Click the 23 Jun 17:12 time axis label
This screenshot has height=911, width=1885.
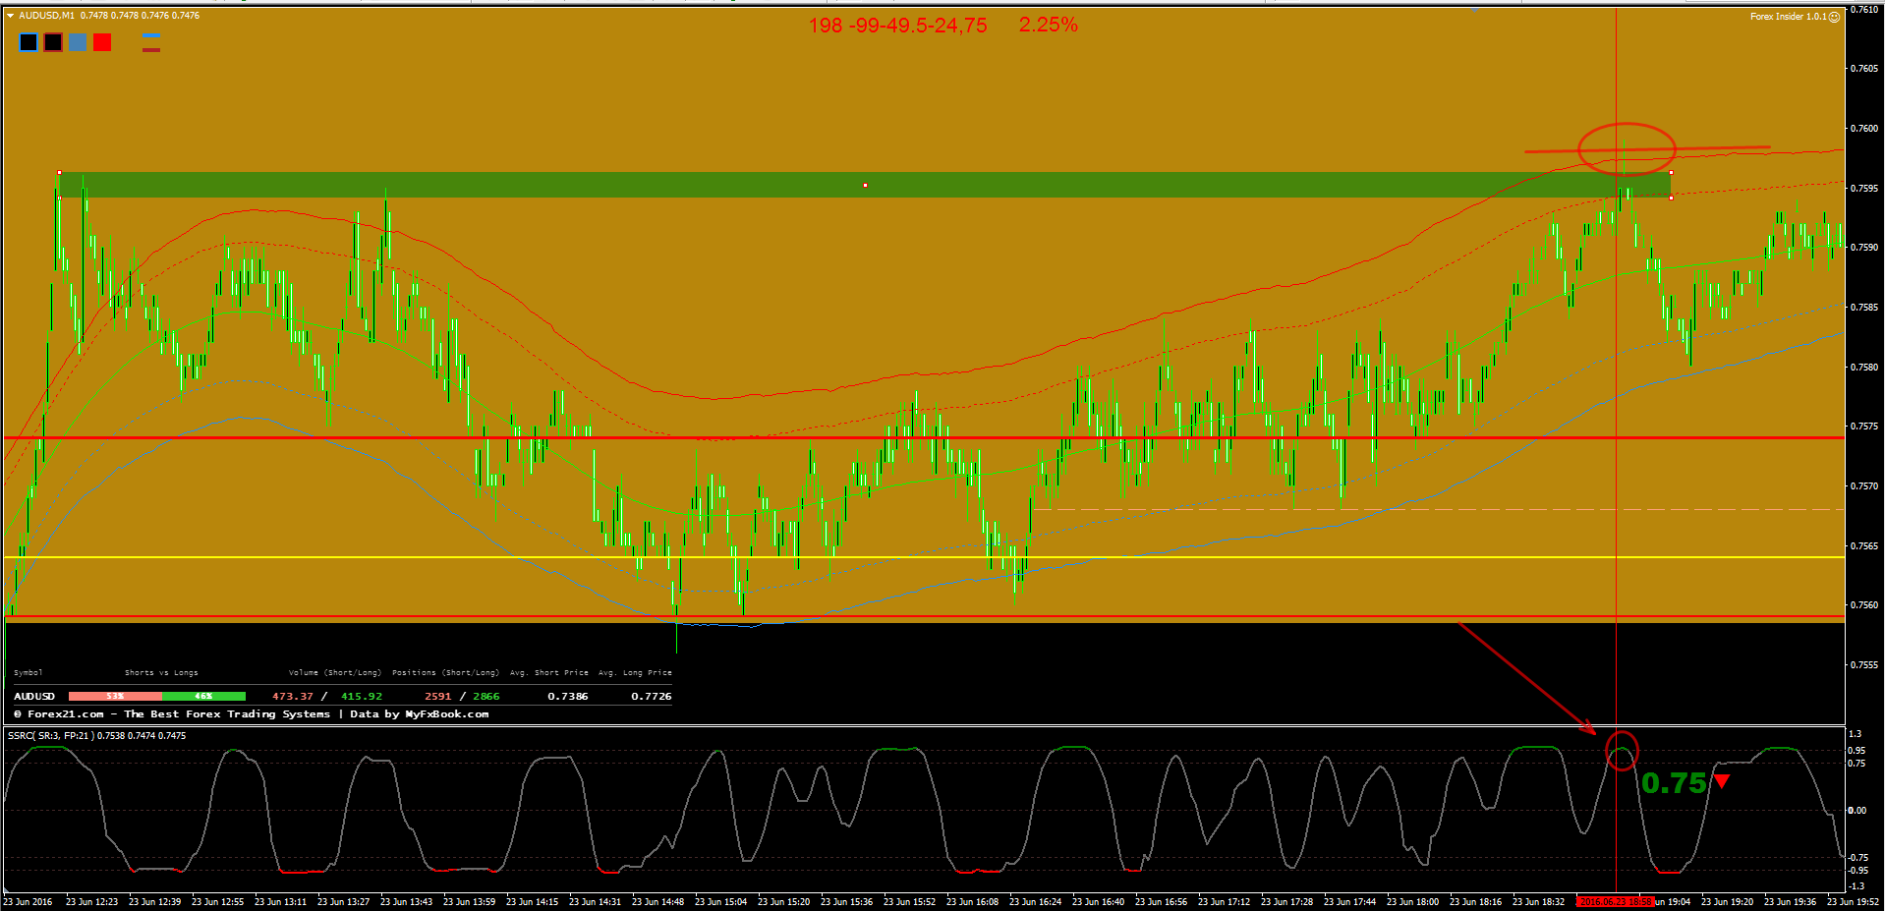tap(1224, 901)
